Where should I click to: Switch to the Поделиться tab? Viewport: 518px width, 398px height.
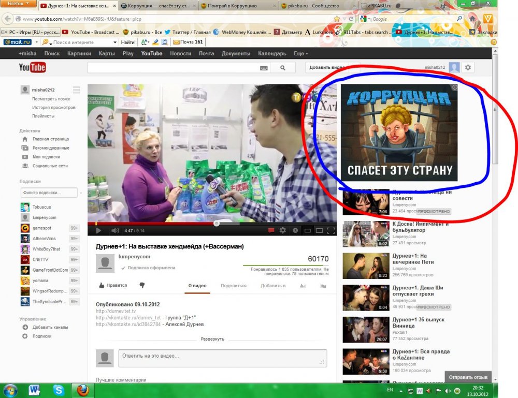coord(234,286)
